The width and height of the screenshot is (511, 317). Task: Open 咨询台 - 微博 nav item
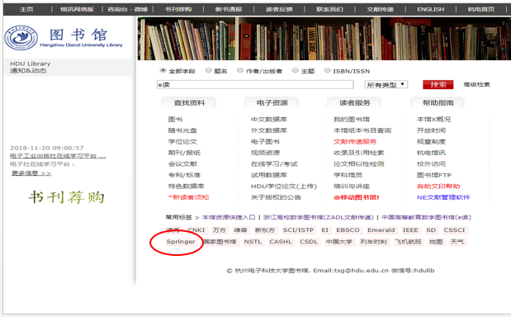point(127,9)
